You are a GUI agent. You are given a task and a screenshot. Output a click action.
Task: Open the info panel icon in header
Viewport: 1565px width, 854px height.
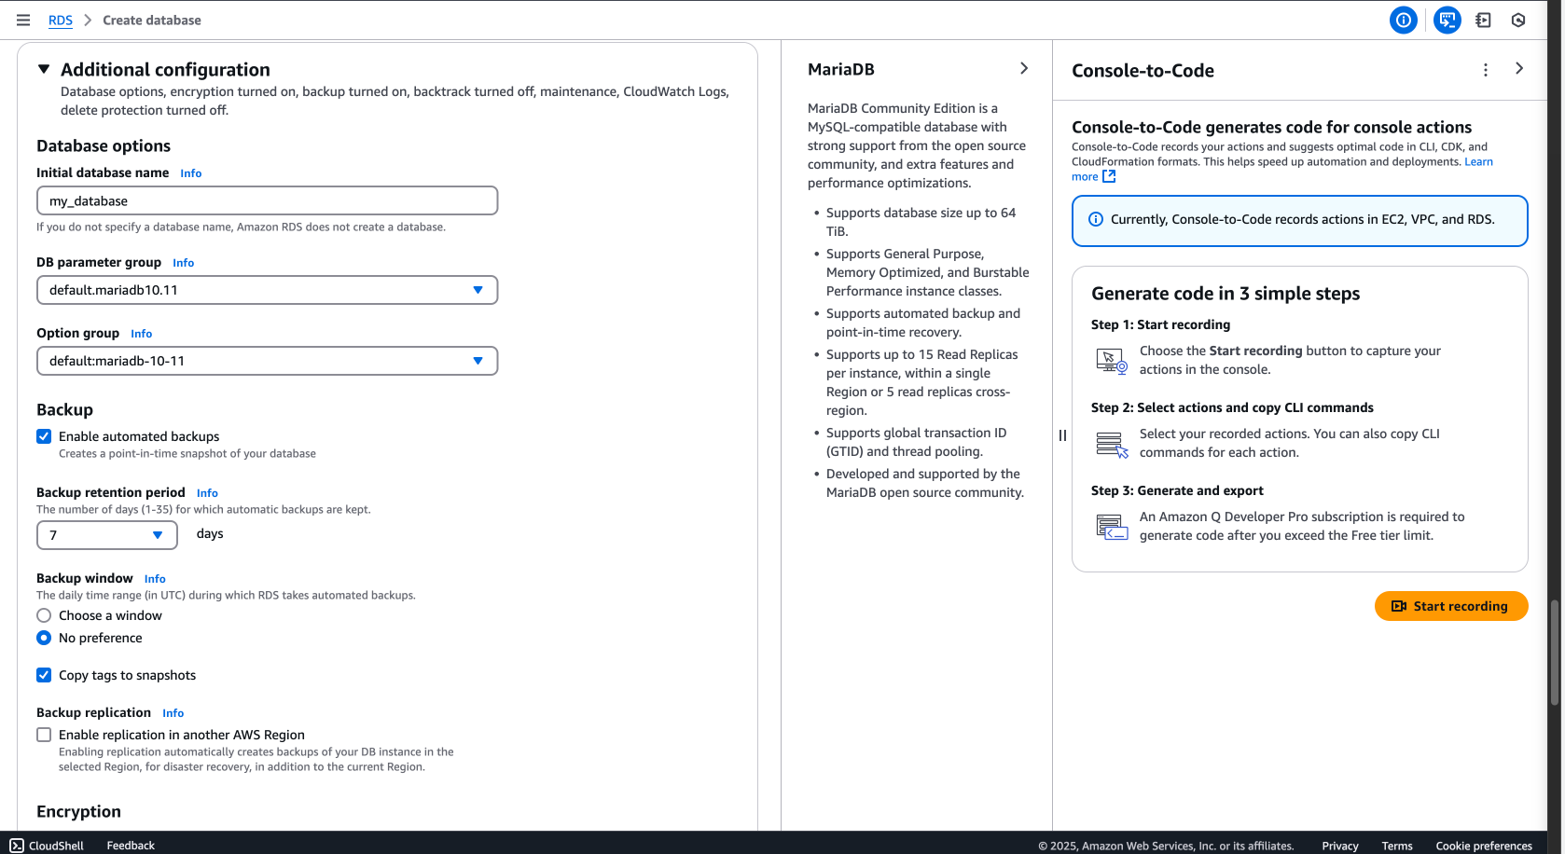1403,20
